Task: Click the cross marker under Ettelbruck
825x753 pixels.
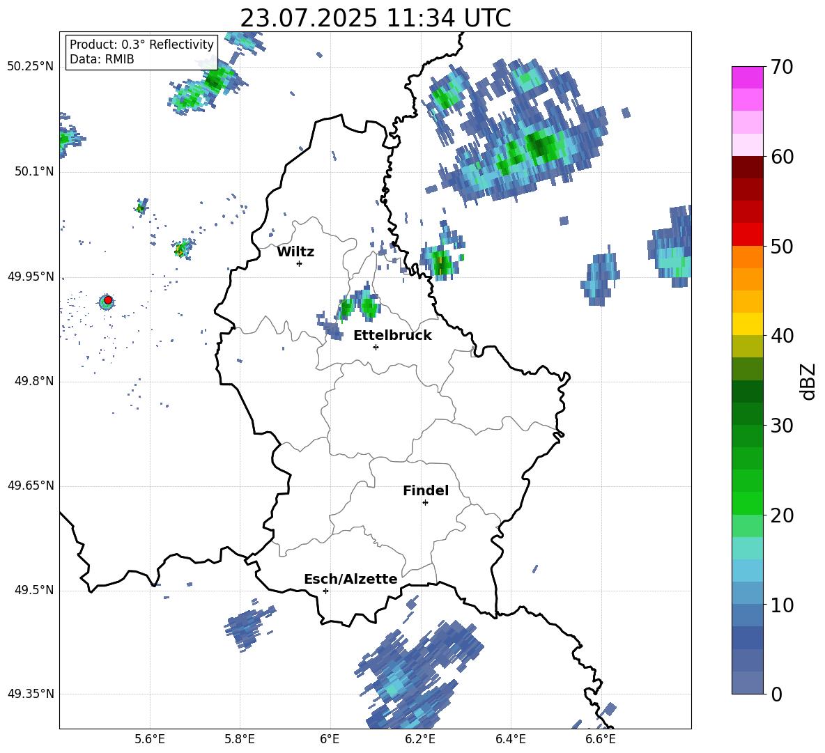Action: [x=376, y=347]
